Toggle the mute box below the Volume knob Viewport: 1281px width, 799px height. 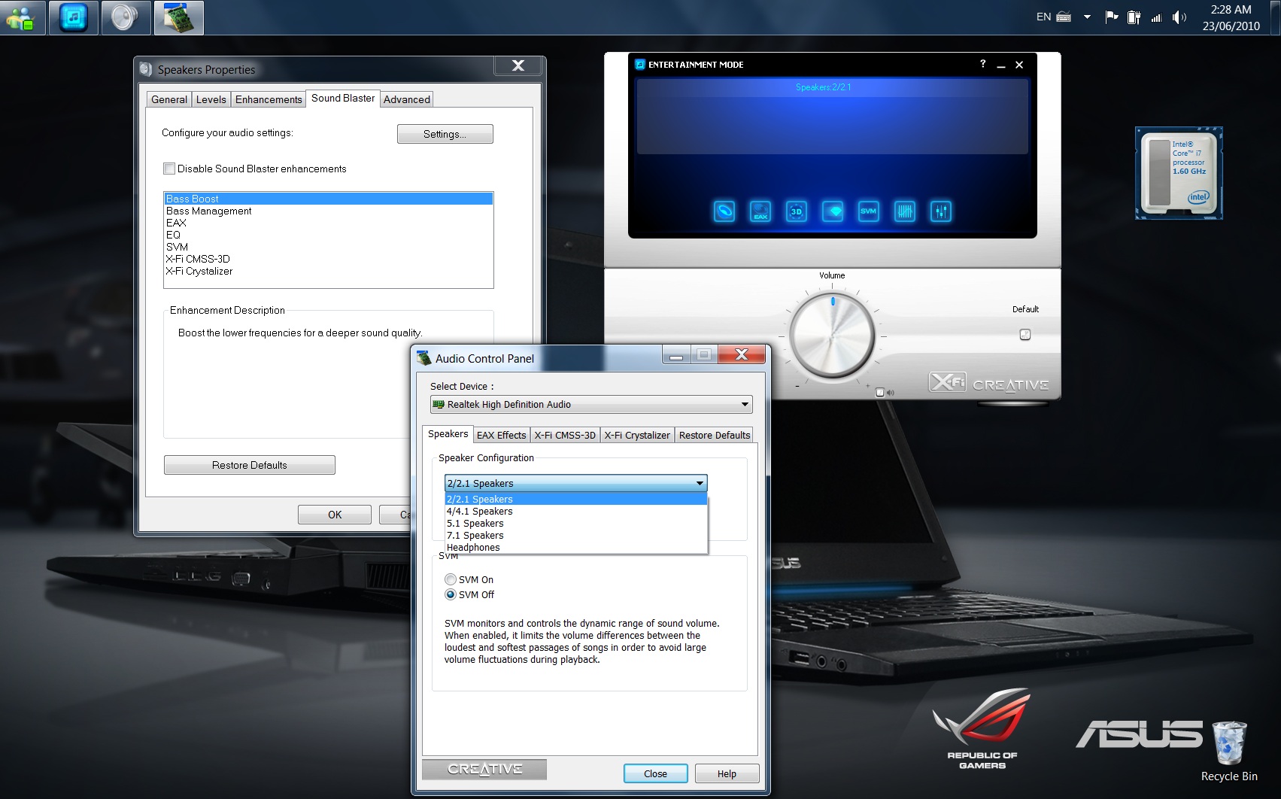tap(880, 392)
